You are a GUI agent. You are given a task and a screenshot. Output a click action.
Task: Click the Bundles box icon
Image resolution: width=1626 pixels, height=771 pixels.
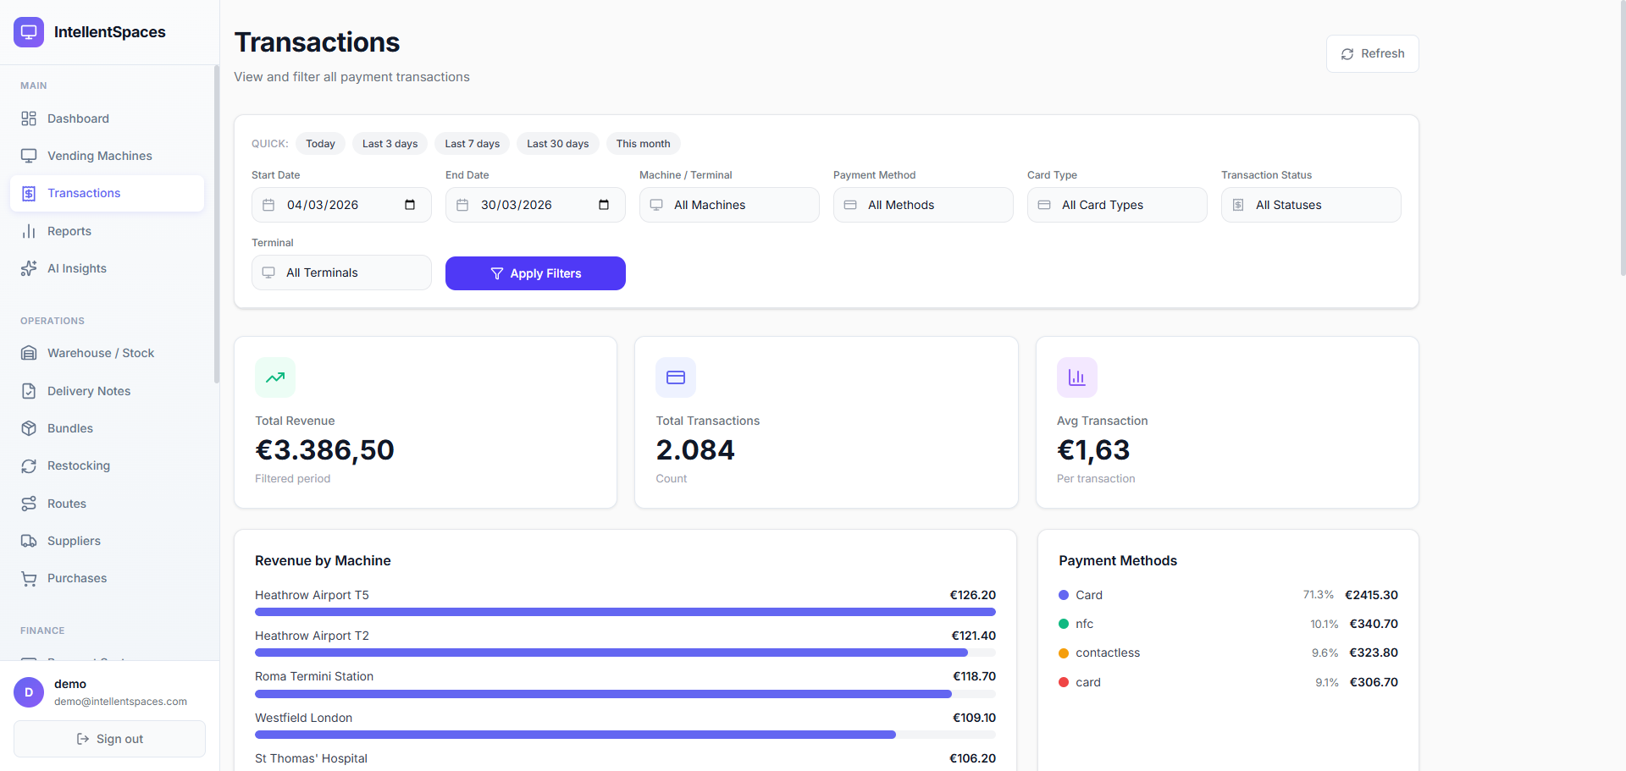point(29,428)
